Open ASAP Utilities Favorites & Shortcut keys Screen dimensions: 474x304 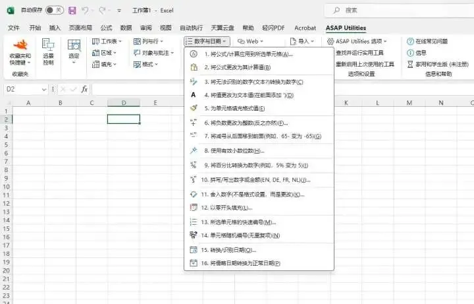pos(20,52)
